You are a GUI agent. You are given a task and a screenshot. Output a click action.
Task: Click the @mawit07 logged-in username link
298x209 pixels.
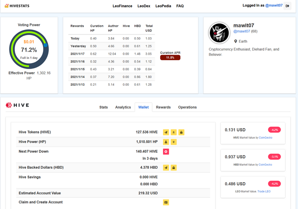click(x=274, y=5)
